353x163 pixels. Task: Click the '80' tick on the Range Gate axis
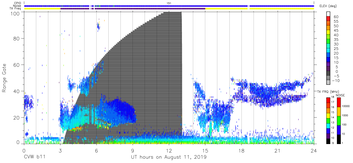coord(16,38)
